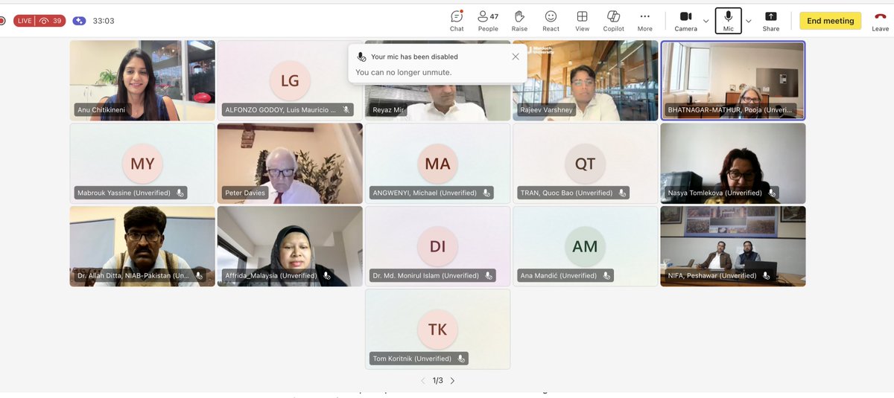
Task: Open the React emoji menu
Action: point(551,21)
